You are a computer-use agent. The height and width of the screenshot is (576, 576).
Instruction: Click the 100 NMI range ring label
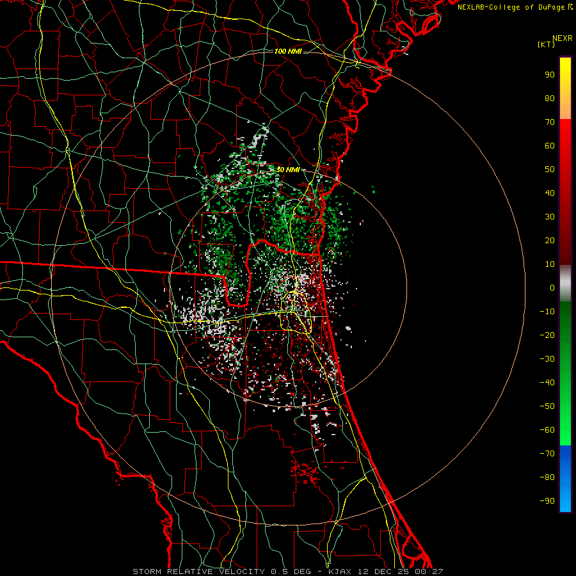[287, 51]
